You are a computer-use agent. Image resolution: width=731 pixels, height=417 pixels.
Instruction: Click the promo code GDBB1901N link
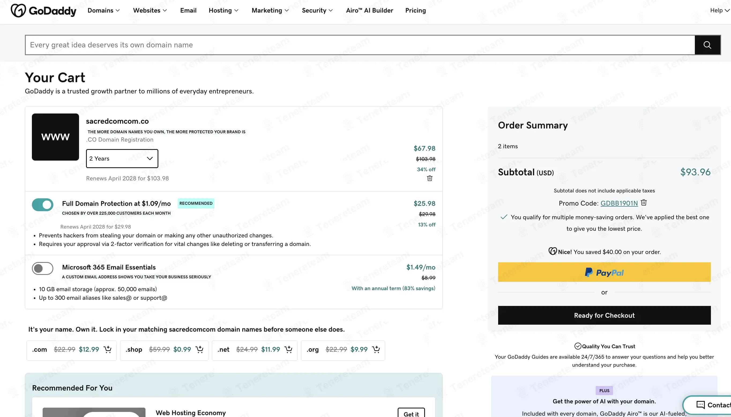click(619, 203)
